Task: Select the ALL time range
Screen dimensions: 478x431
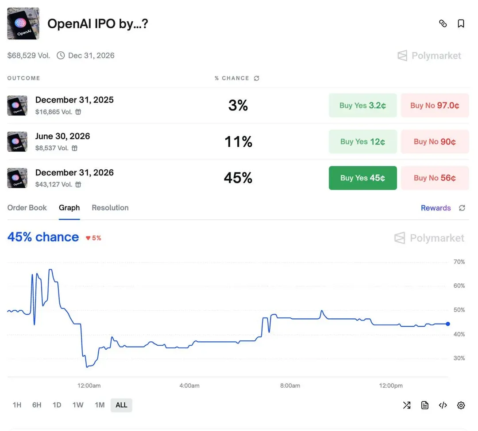Action: click(x=121, y=405)
